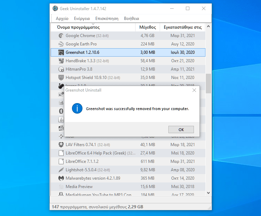This screenshot has width=261, height=216.
Task: Click the LibreOffice 7.1.1.2 document icon
Action: (x=61, y=161)
